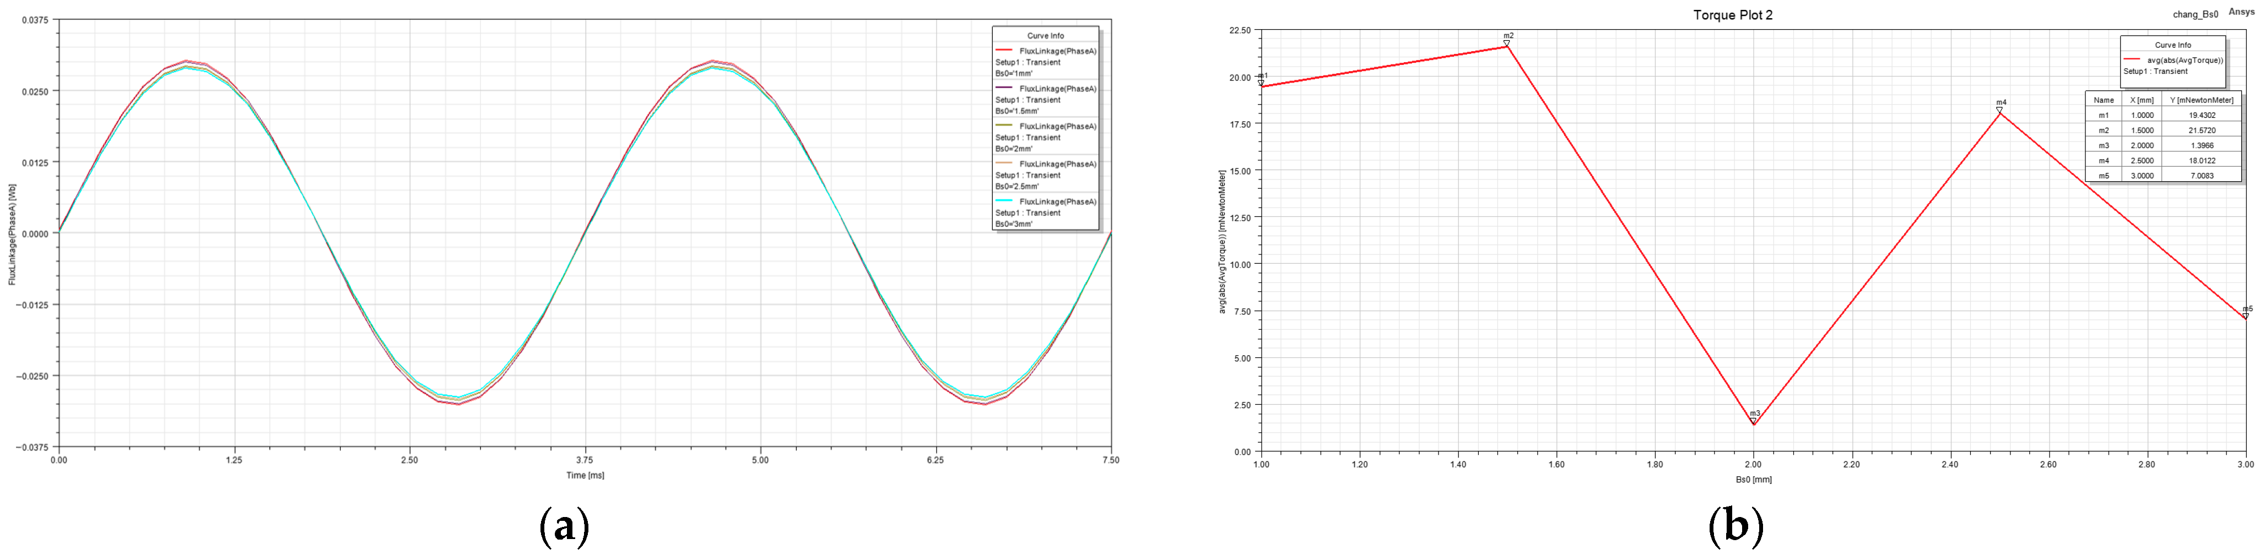Click the m5 name cell in the marker table
2260x555 pixels.
pyautogui.click(x=2104, y=175)
